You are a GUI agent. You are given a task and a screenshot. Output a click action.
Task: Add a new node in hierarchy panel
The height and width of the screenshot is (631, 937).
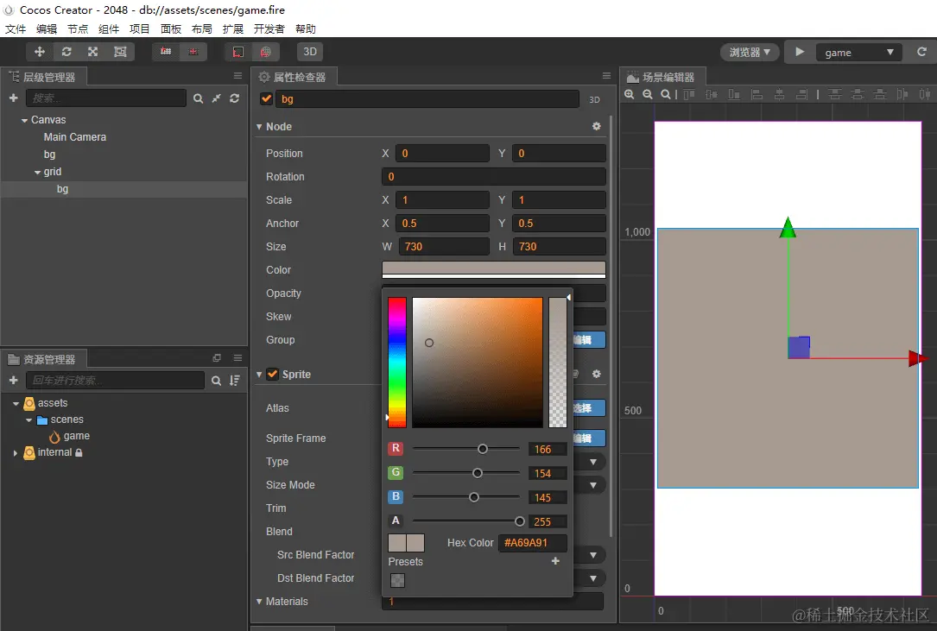(x=14, y=98)
